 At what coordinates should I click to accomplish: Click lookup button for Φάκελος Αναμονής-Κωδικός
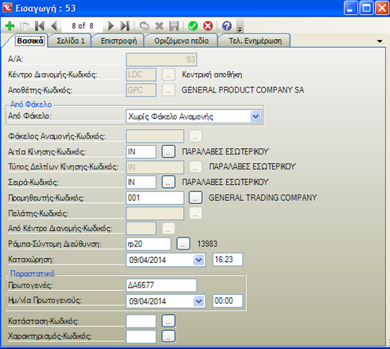195,136
